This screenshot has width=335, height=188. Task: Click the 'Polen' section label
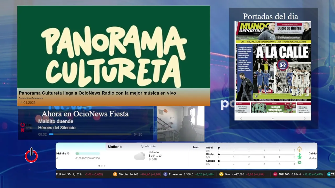click(x=196, y=148)
